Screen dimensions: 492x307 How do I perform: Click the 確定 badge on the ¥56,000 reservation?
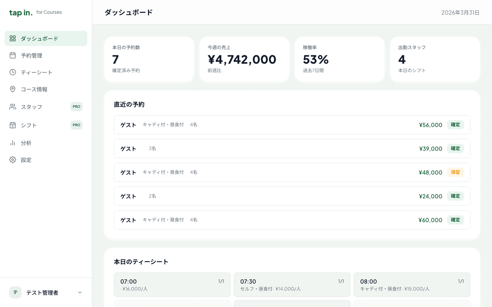coord(455,125)
